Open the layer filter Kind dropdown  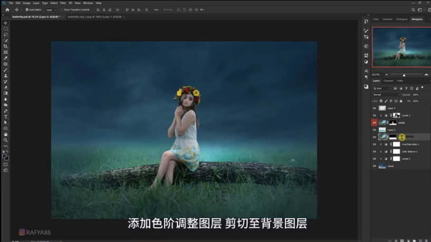(x=382, y=89)
